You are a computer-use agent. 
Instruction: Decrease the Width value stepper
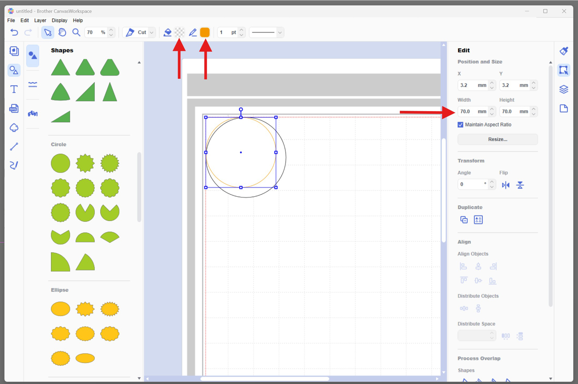pos(492,114)
